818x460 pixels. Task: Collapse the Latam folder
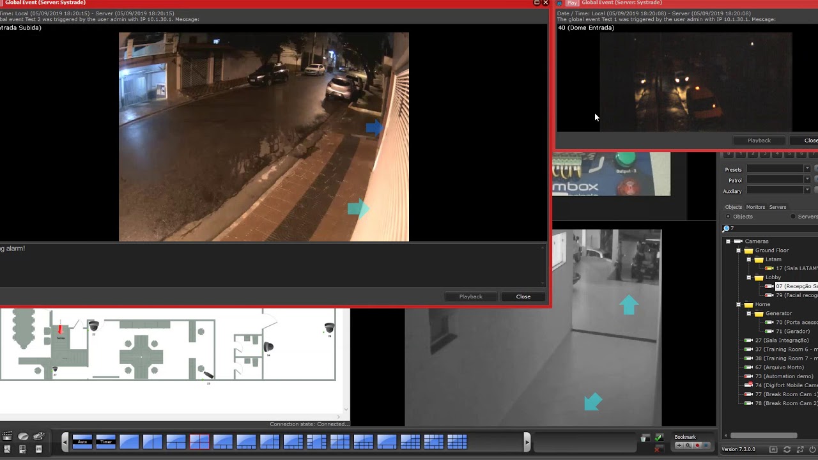tap(748, 259)
